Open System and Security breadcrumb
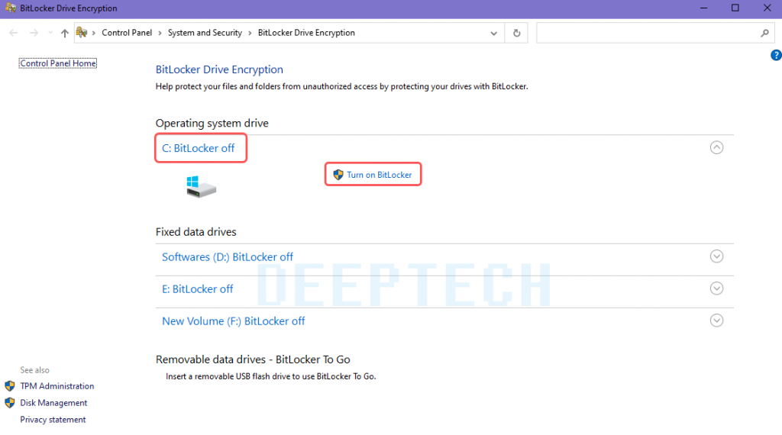 [205, 32]
